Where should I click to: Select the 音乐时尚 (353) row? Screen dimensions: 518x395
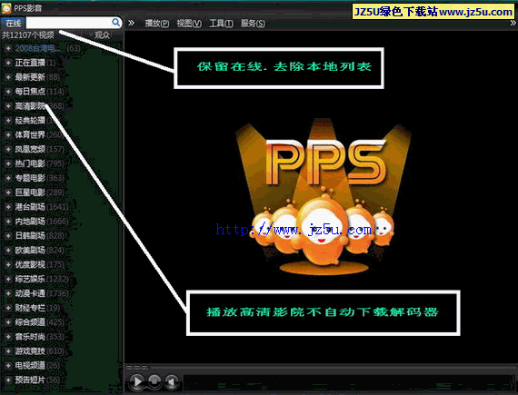coord(40,337)
